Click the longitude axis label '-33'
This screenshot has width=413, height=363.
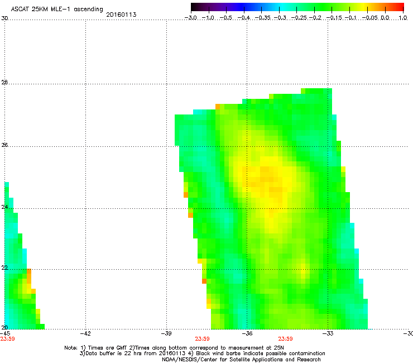coord(328,333)
